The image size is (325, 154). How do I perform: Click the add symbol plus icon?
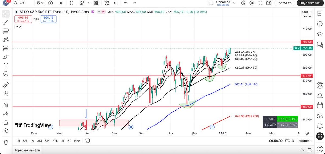(x=50, y=3)
